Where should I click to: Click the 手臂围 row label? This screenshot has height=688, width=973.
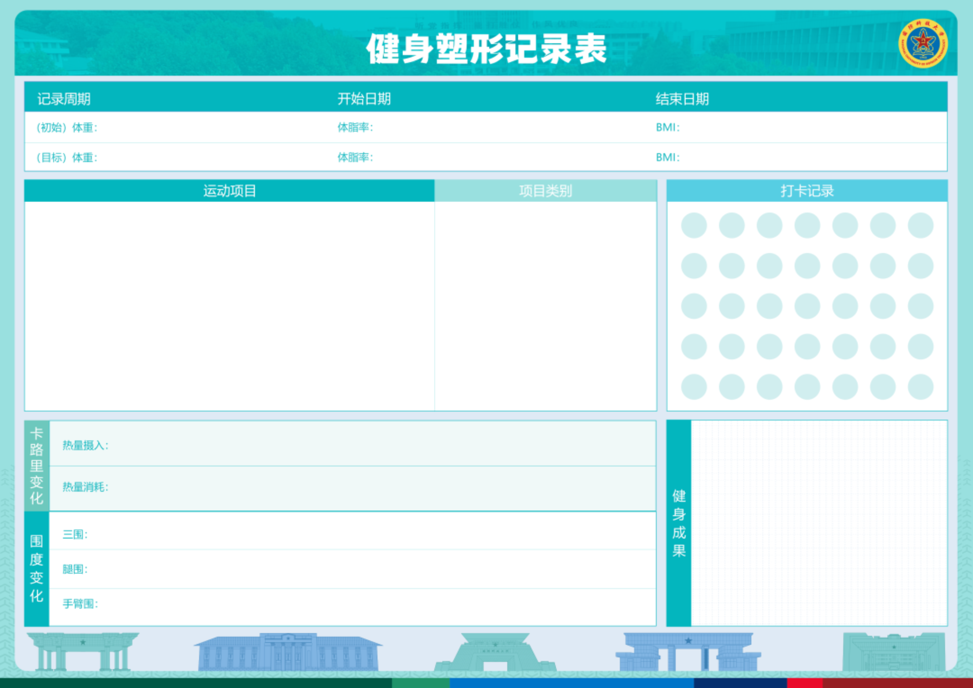click(80, 604)
